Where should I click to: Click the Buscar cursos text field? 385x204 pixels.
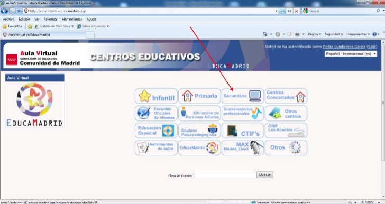click(x=225, y=175)
